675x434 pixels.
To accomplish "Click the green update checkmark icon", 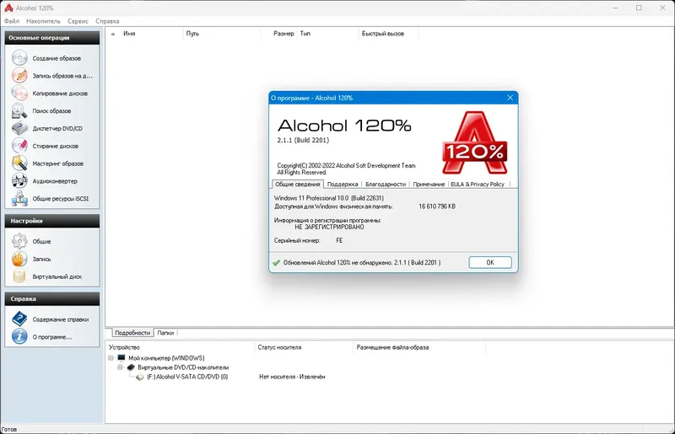I will (x=277, y=262).
